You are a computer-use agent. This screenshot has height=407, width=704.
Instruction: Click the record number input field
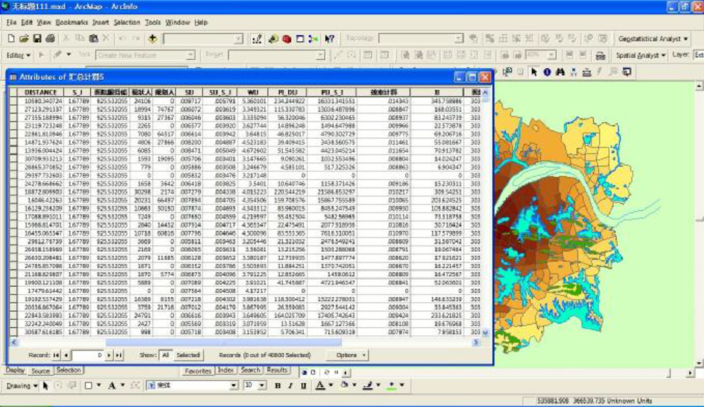click(x=88, y=355)
